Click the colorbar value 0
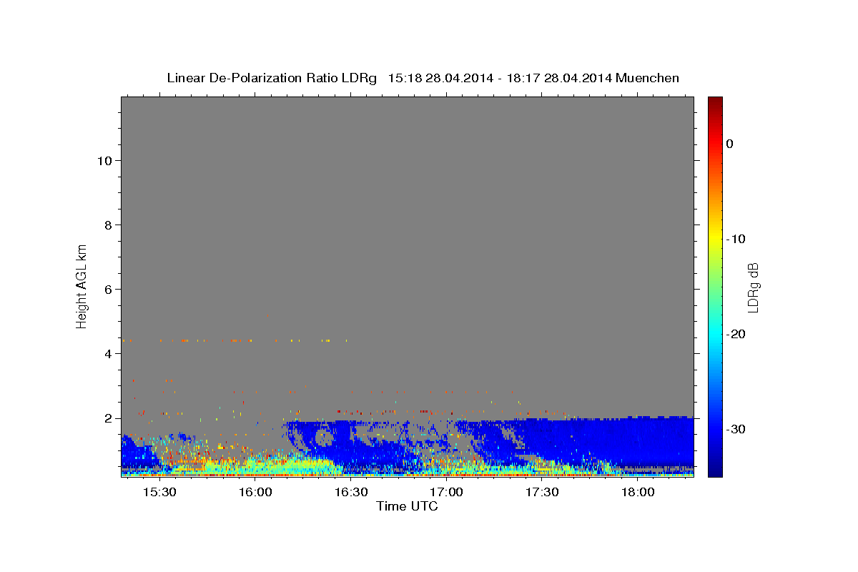 pyautogui.click(x=730, y=144)
